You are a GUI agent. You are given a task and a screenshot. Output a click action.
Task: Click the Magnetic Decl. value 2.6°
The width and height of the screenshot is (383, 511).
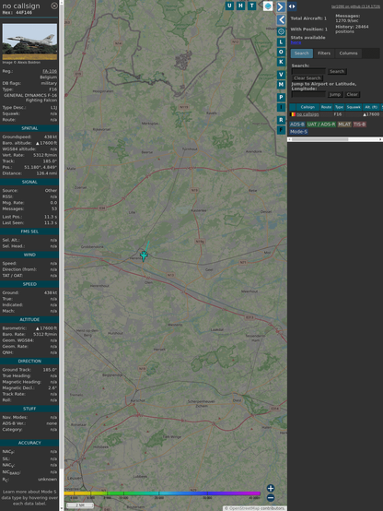[53, 387]
